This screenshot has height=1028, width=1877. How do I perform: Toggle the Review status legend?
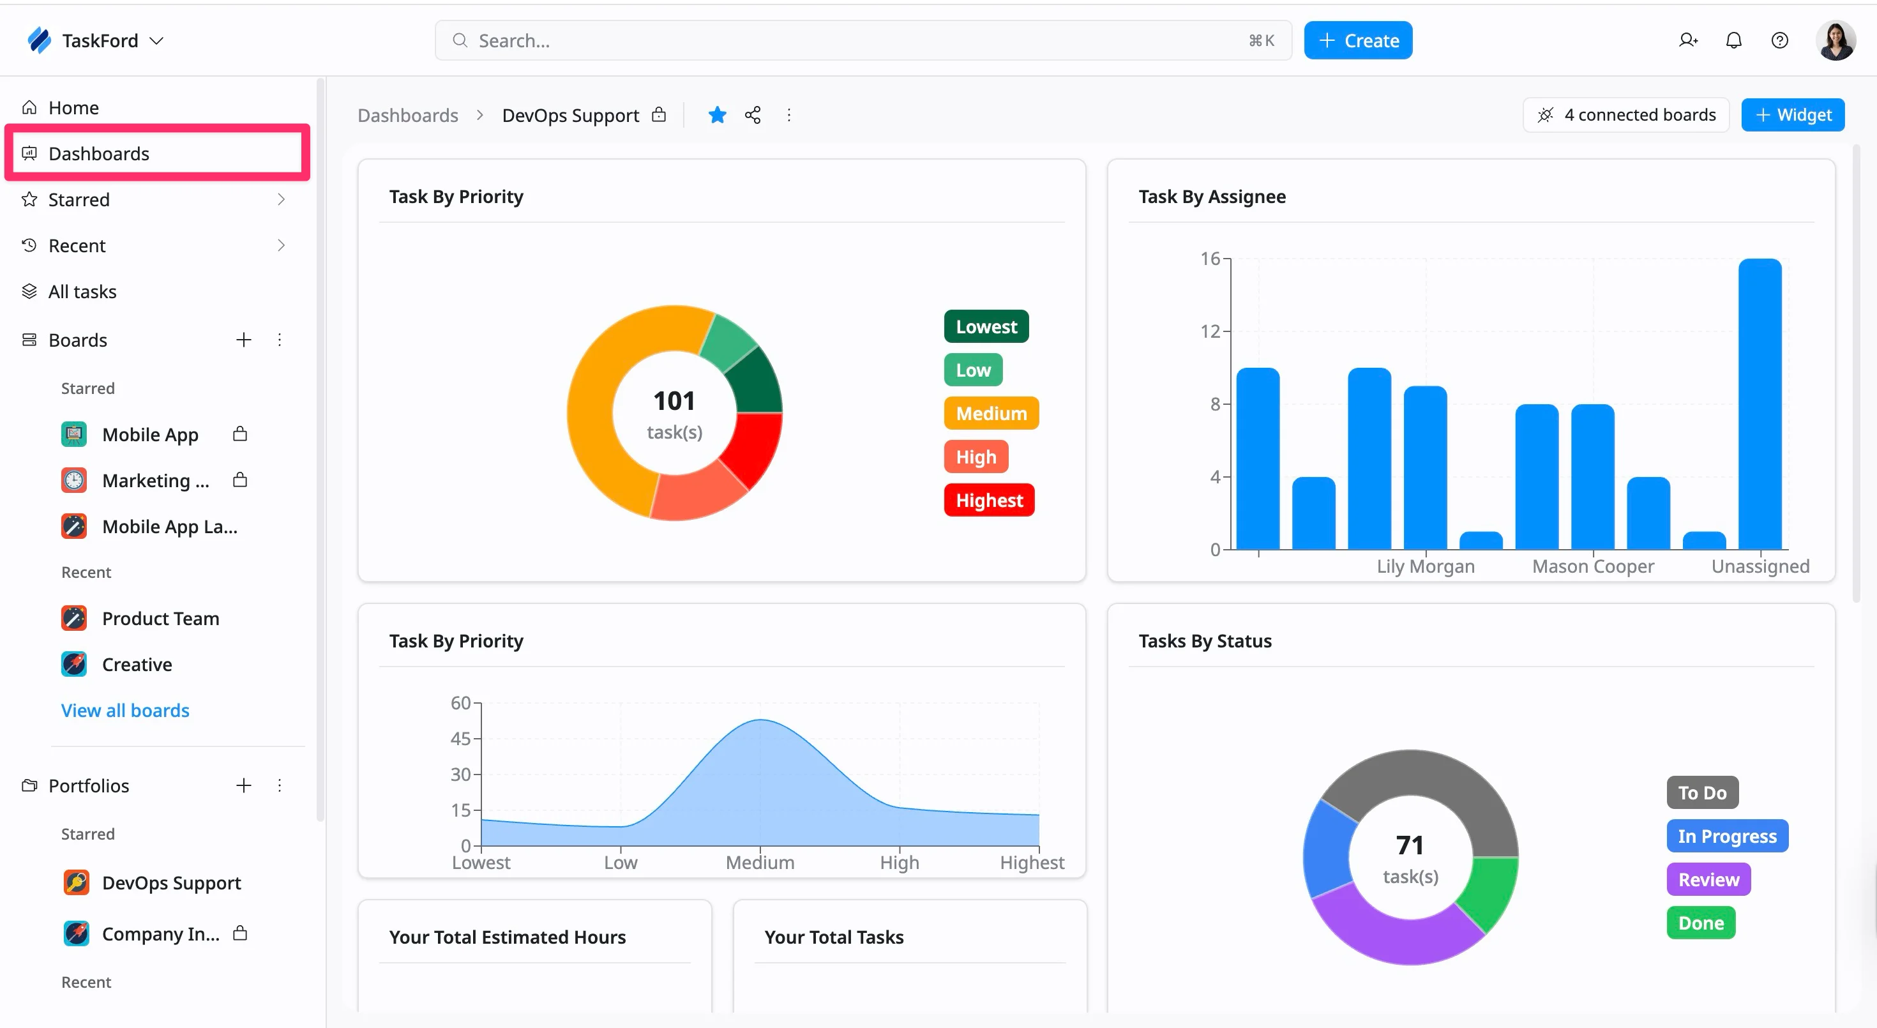[1708, 880]
